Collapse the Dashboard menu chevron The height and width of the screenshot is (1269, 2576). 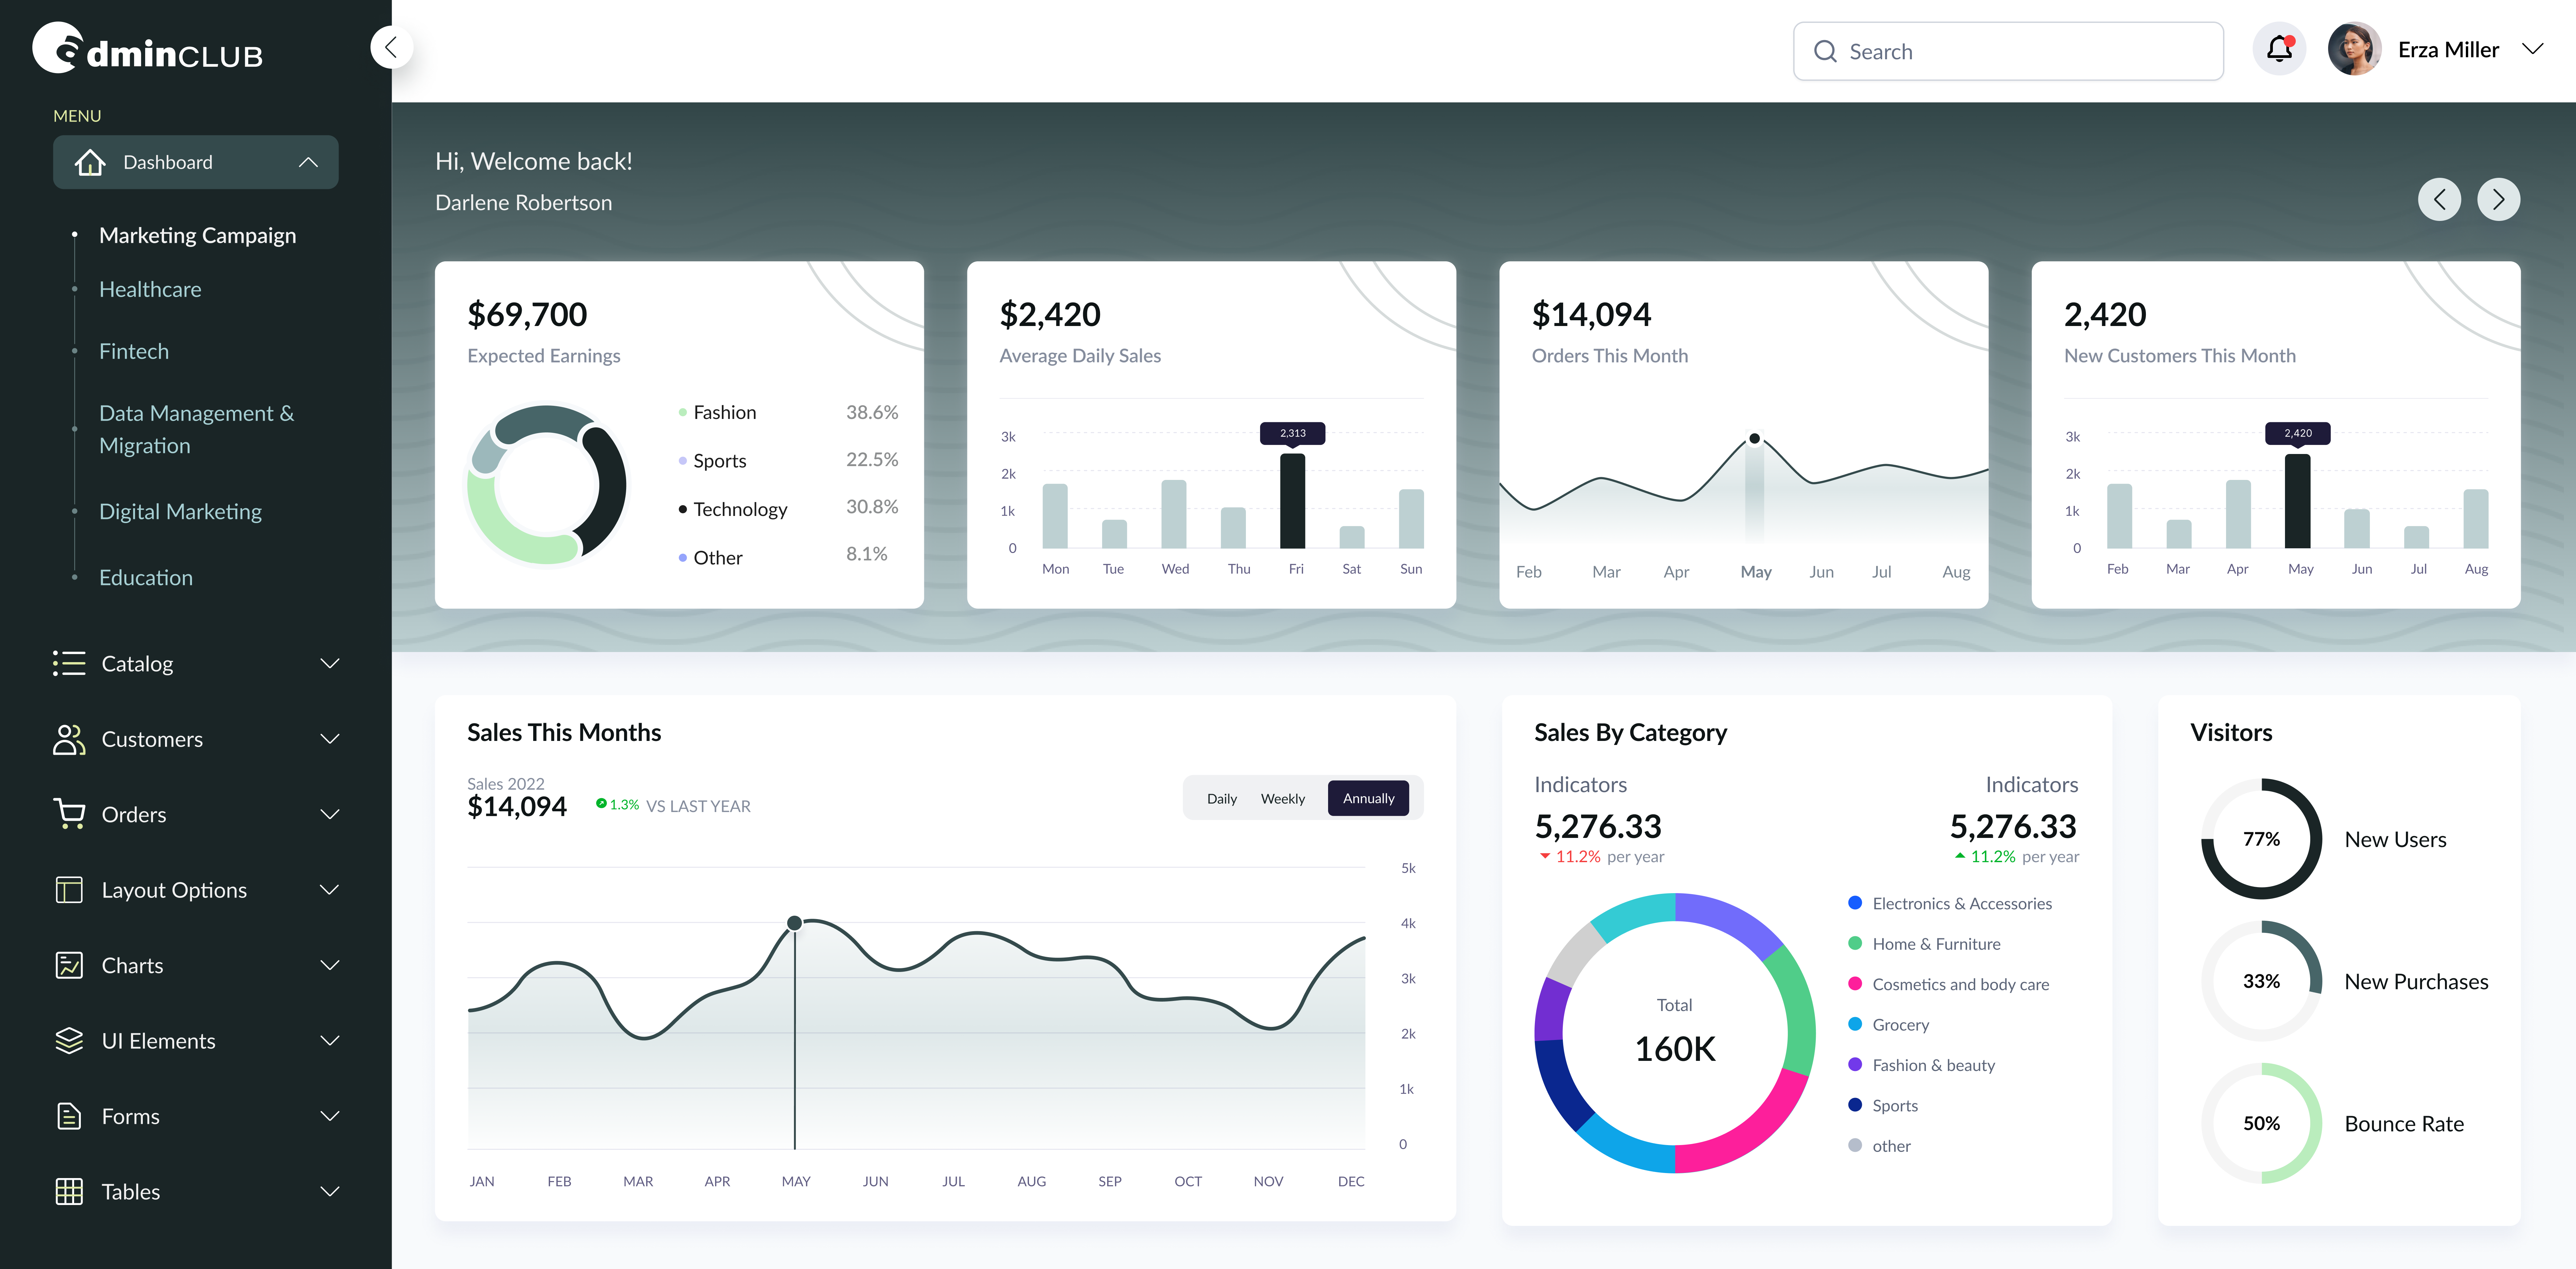[x=308, y=162]
